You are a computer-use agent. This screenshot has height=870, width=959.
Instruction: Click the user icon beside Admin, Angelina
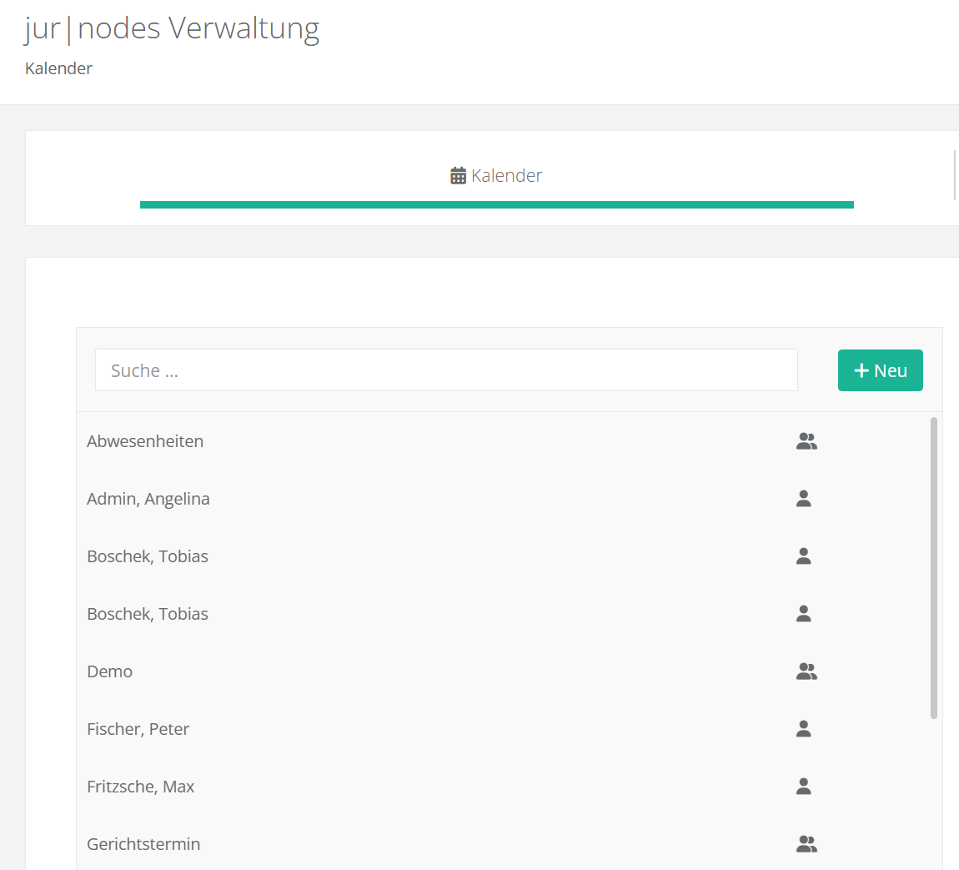804,499
